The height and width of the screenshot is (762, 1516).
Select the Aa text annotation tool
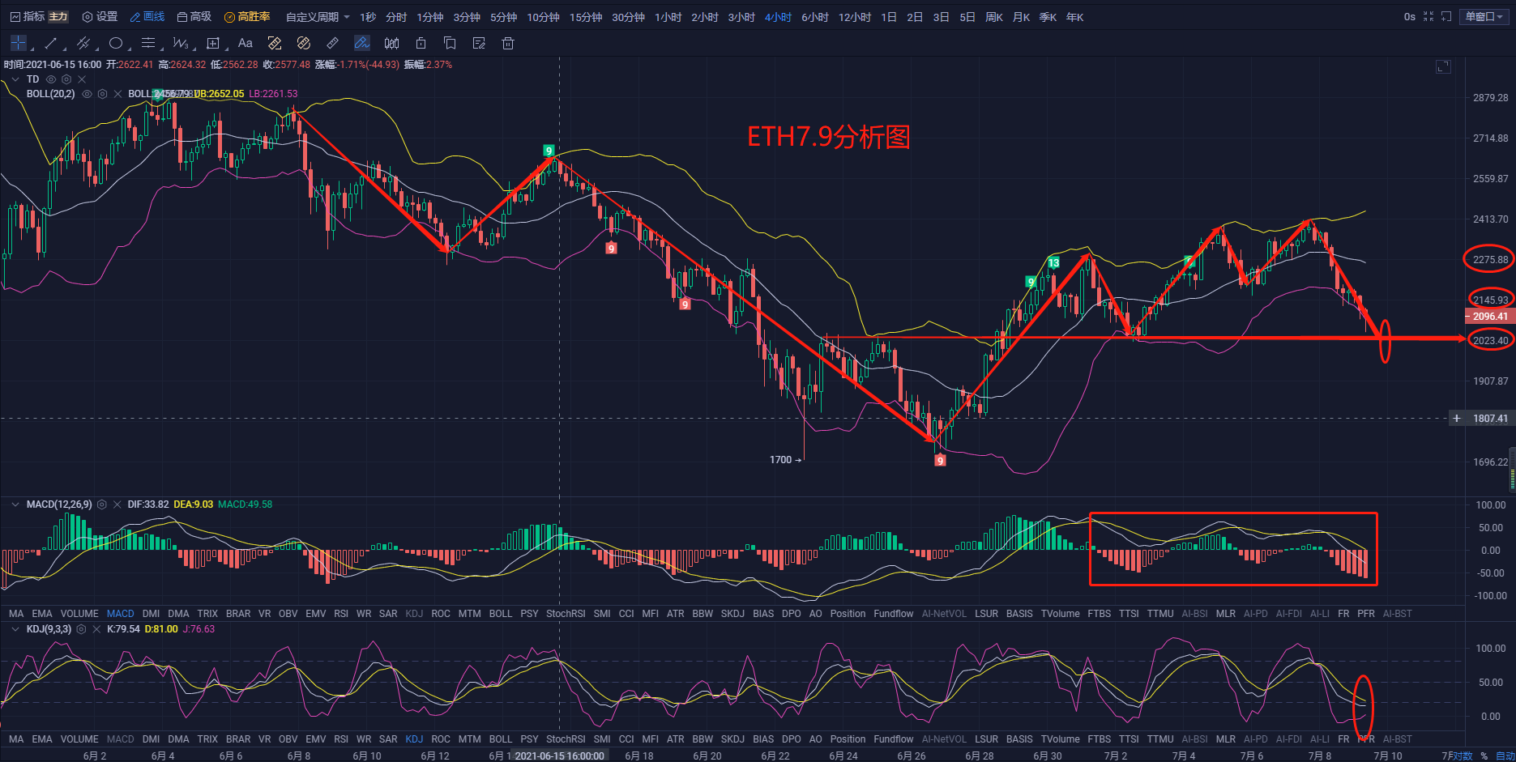click(246, 43)
